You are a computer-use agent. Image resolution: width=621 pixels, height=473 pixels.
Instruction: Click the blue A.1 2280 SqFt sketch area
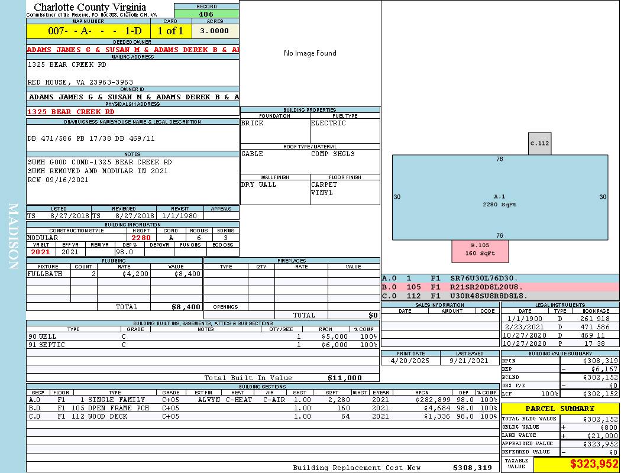pyautogui.click(x=500, y=197)
